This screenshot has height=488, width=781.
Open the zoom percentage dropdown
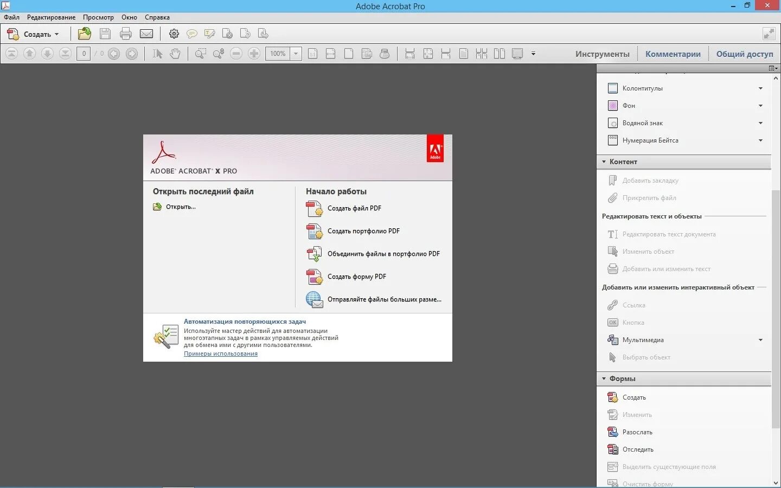pyautogui.click(x=295, y=54)
